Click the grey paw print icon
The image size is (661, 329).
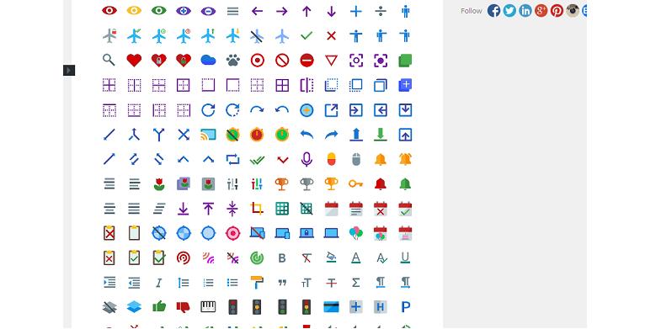[x=232, y=61]
